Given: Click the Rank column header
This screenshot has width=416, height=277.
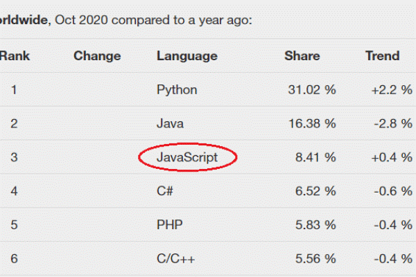Looking at the screenshot, I should tap(15, 56).
